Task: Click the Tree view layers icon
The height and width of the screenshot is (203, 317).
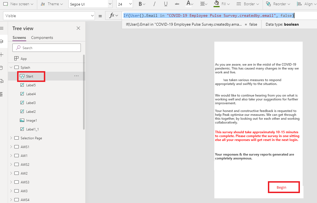Action: [1, 41]
